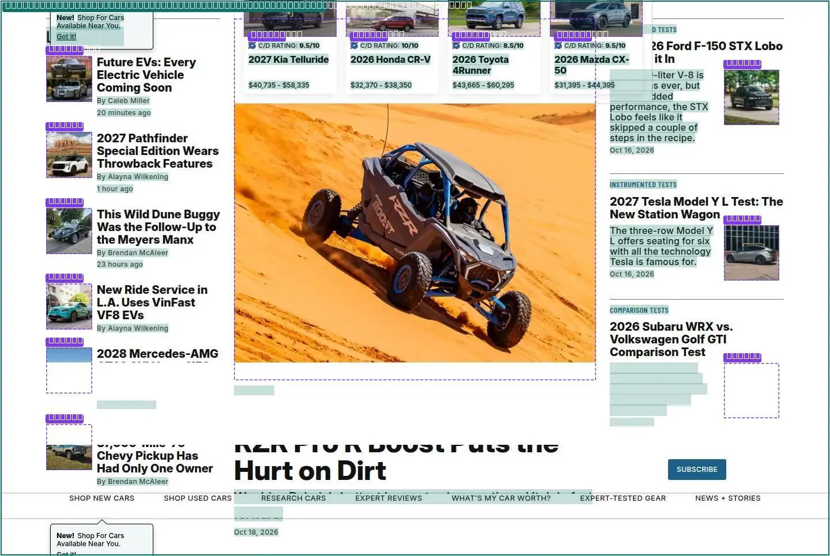Click Brendan McAleer byline under the Chevy Pickup story
This screenshot has width=830, height=556.
click(x=133, y=482)
